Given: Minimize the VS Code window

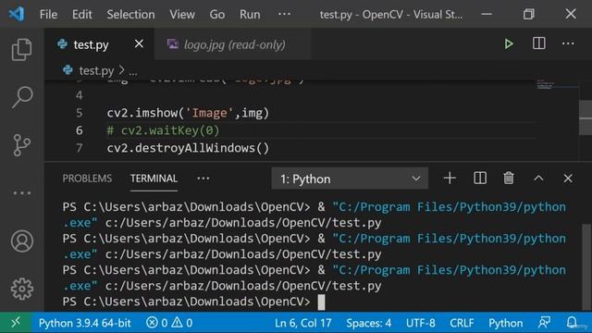Looking at the screenshot, I should [x=487, y=15].
